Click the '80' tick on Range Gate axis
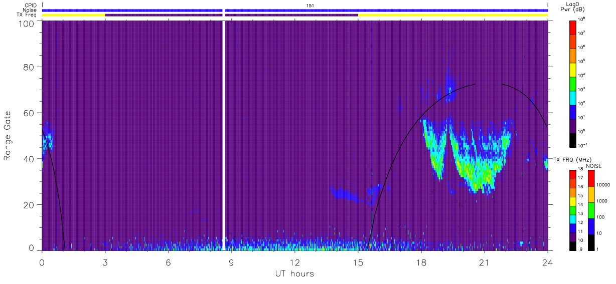 29,67
